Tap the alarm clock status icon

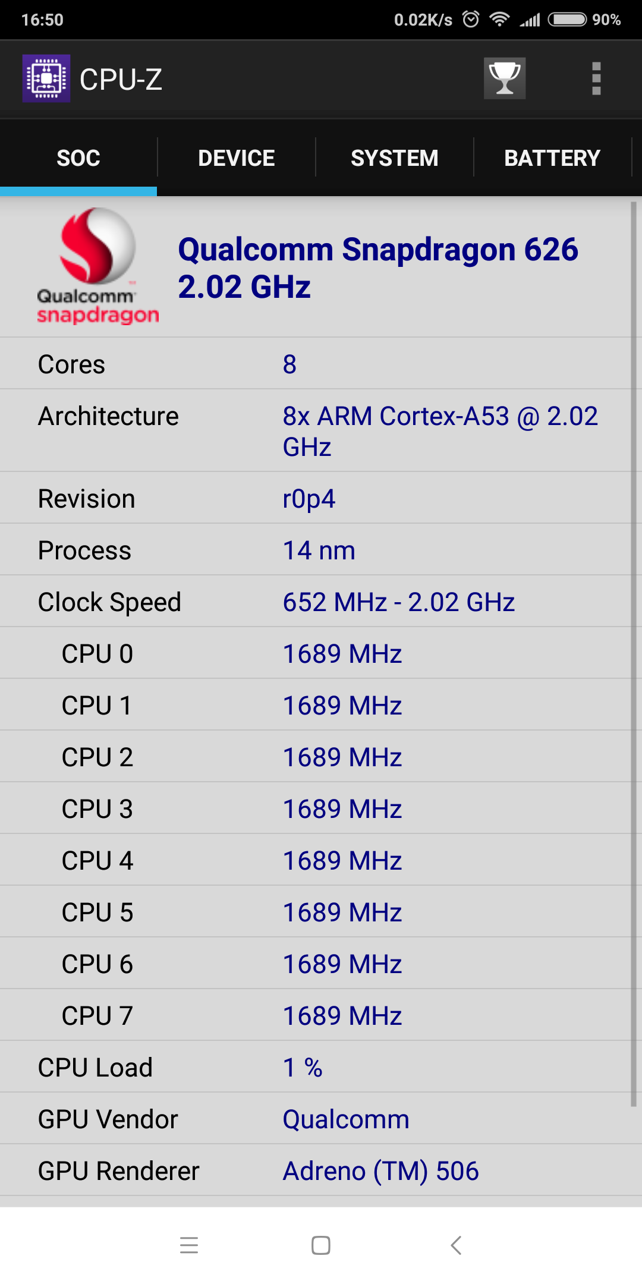point(471,20)
